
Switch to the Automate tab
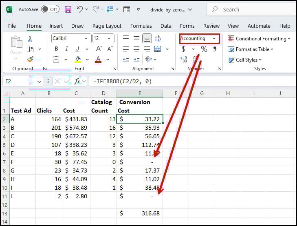(x=259, y=26)
